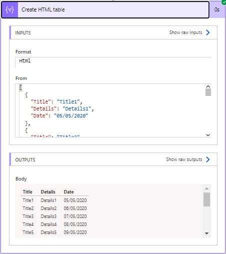Click the Date column header in output
This screenshot has width=226, height=254.
[68, 192]
